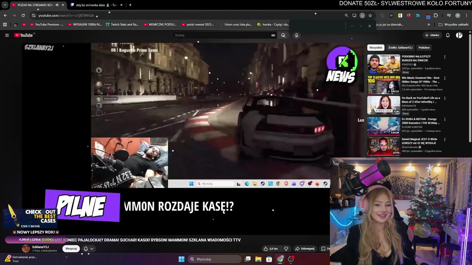Open 'Daniel Magical JEST O Wiele' title
The image size is (472, 265).
click(x=420, y=141)
